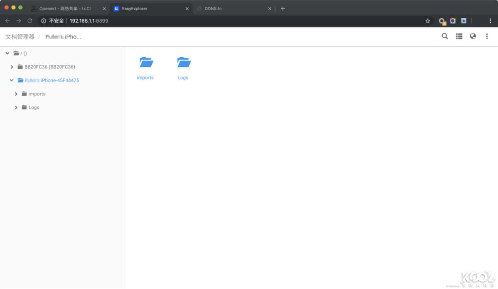Viewport: 498px width, 289px height.
Task: Click 文档管理器 breadcrumb link
Action: [x=20, y=37]
